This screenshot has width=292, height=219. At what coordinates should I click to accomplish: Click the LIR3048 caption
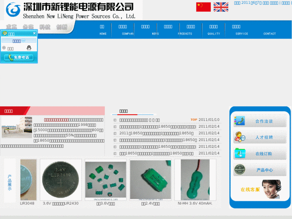(27, 203)
